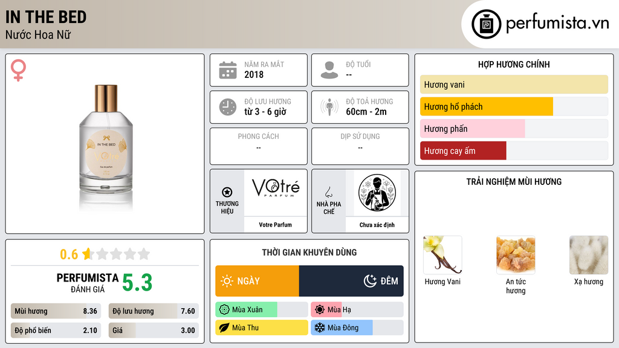Screen dimensions: 619x348
Task: Click the launch year value 2018
Action: tap(254, 74)
